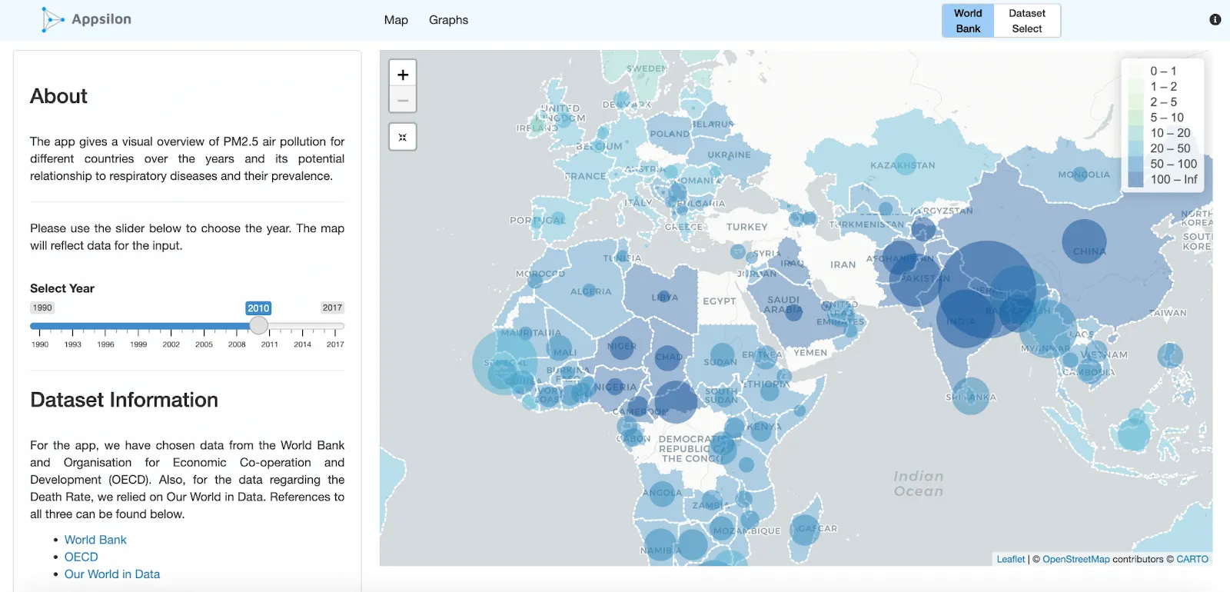The height and width of the screenshot is (592, 1230).
Task: Open the Graphs tab
Action: coord(448,20)
